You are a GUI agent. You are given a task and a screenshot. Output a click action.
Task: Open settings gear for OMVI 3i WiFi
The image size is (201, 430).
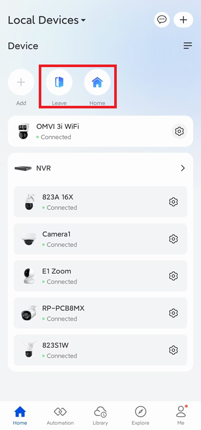click(179, 131)
